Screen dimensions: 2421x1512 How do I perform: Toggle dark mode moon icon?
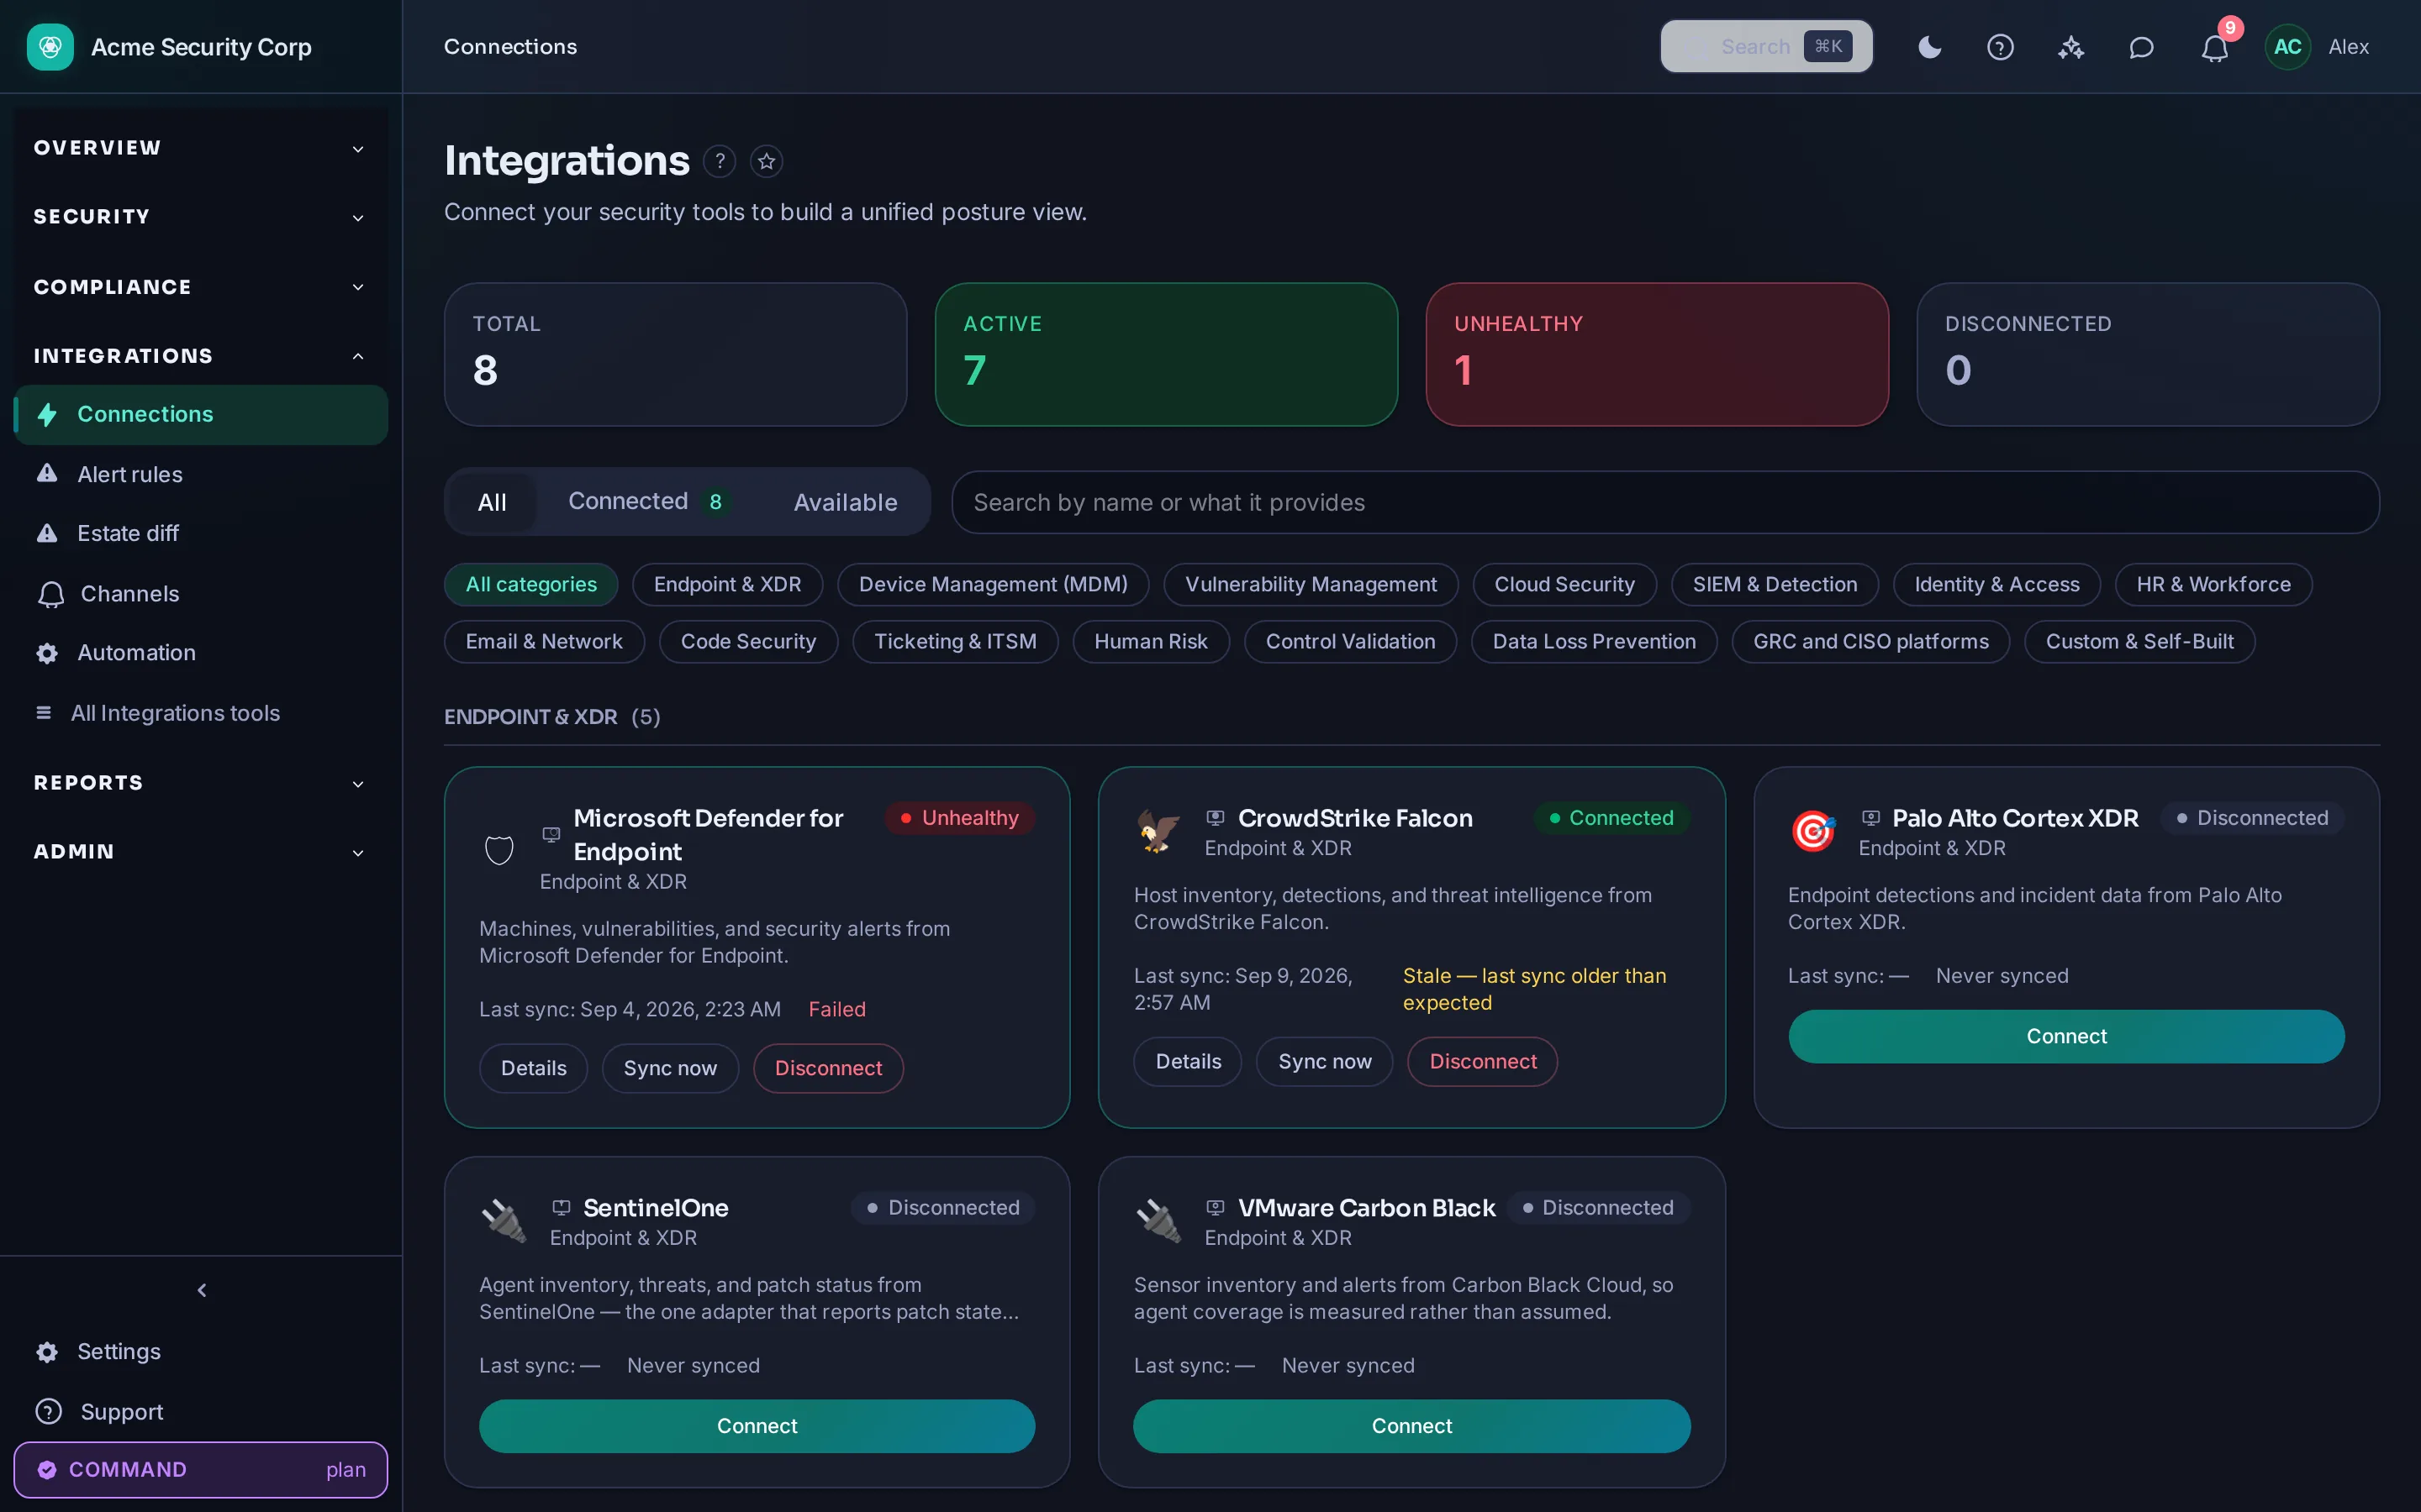1930,47
